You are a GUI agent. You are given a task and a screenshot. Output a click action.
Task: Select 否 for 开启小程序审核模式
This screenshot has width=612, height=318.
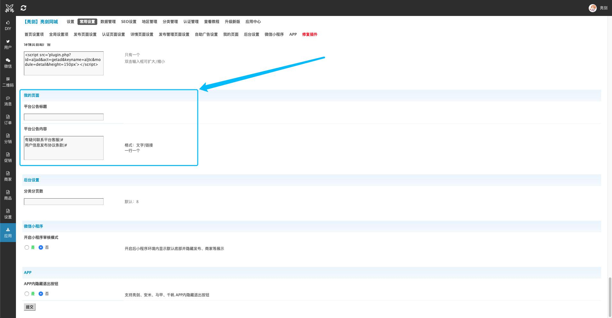41,247
